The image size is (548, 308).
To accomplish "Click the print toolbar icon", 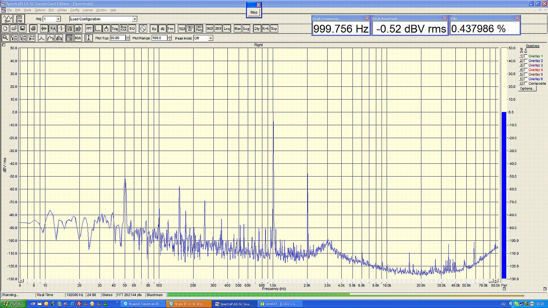I will coord(33,29).
